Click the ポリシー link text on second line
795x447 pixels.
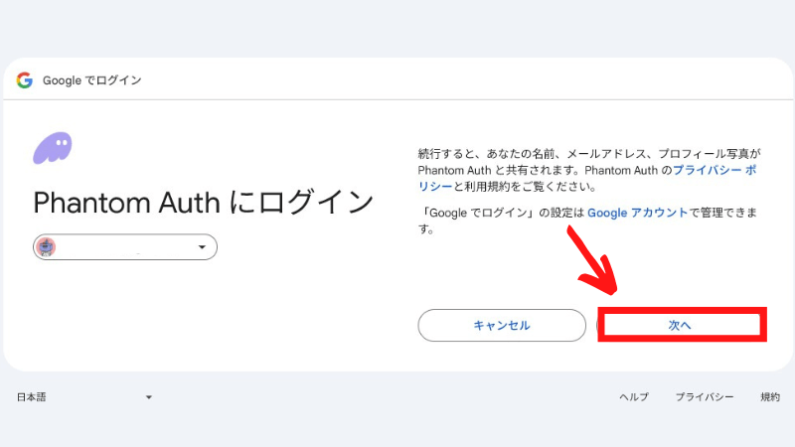pyautogui.click(x=435, y=187)
